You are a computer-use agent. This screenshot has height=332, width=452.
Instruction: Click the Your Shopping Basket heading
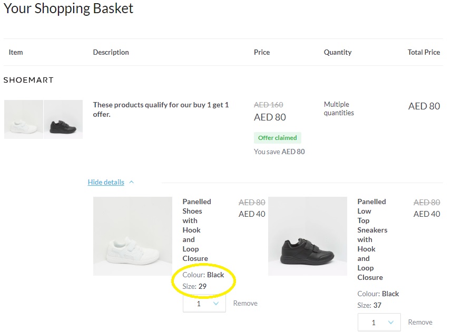[x=68, y=9]
